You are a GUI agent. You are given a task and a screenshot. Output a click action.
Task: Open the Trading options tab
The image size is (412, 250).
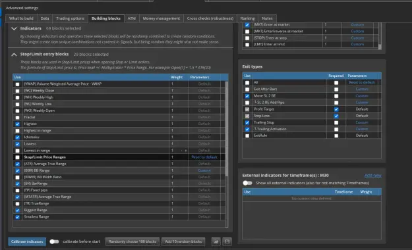coord(70,18)
